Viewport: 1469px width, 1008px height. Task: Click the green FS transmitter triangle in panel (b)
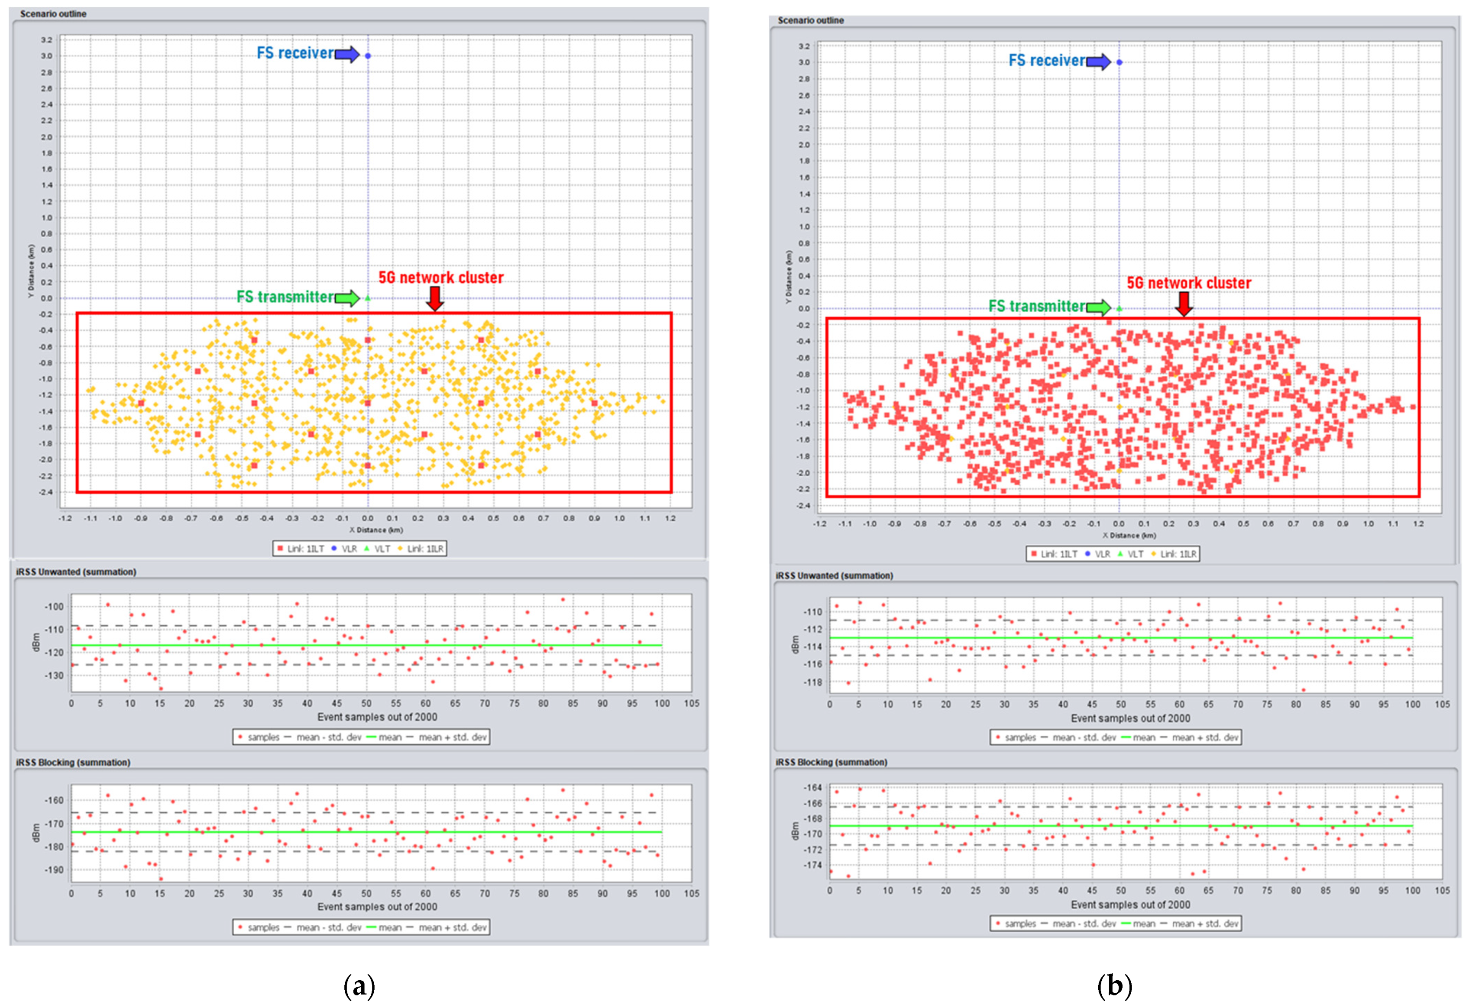[x=1120, y=309]
